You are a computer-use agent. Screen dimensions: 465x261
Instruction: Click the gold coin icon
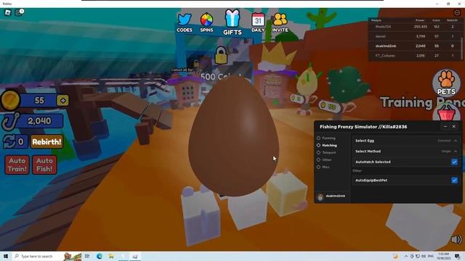point(10,100)
